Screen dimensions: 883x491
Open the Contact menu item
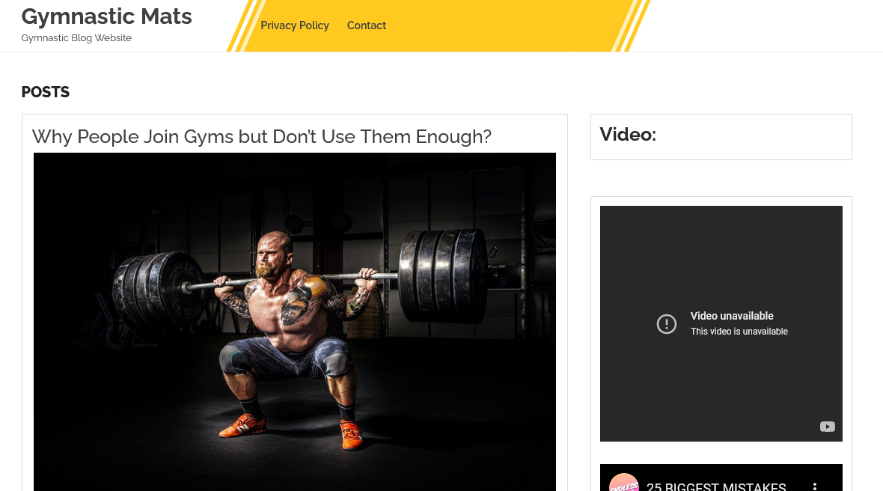coord(367,25)
